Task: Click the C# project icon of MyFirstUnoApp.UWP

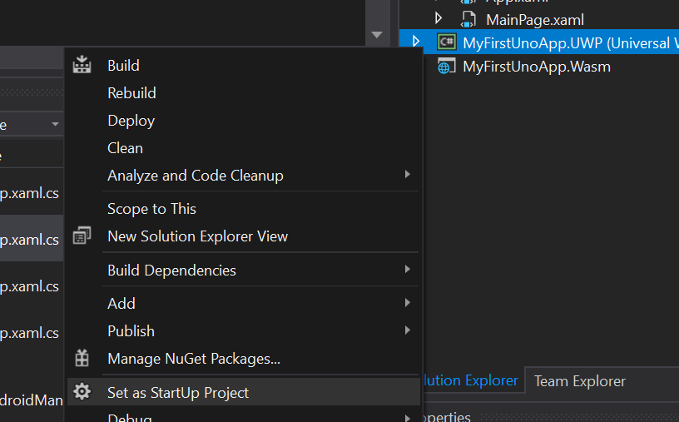Action: pyautogui.click(x=447, y=42)
